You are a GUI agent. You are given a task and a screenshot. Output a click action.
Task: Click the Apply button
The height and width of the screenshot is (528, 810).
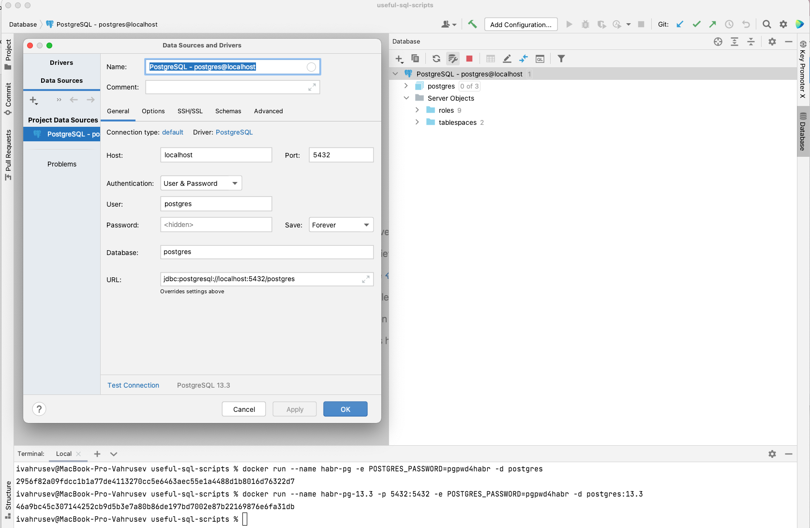295,409
